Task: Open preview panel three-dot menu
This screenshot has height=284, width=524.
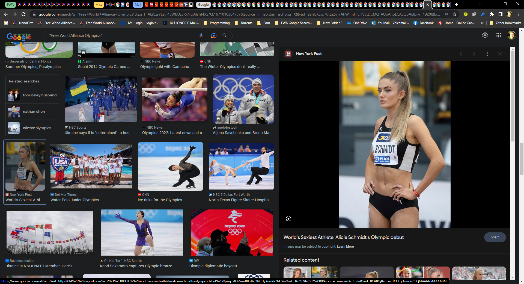Action: (x=487, y=54)
